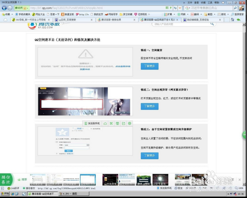Click the save disk icon on image toolbar
This screenshot has width=247, height=198.
(117, 123)
